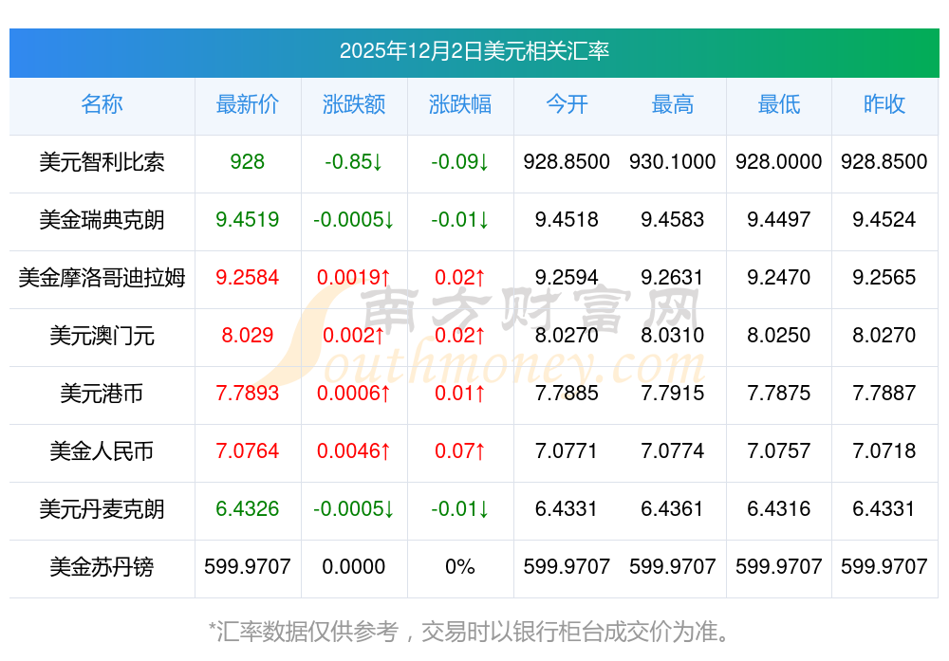Open the 美元澳门元 row name
This screenshot has height=661, width=949.
pos(102,336)
